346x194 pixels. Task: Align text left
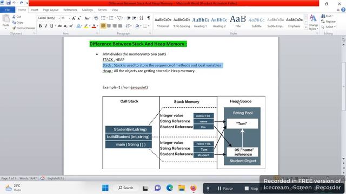(x=103, y=26)
